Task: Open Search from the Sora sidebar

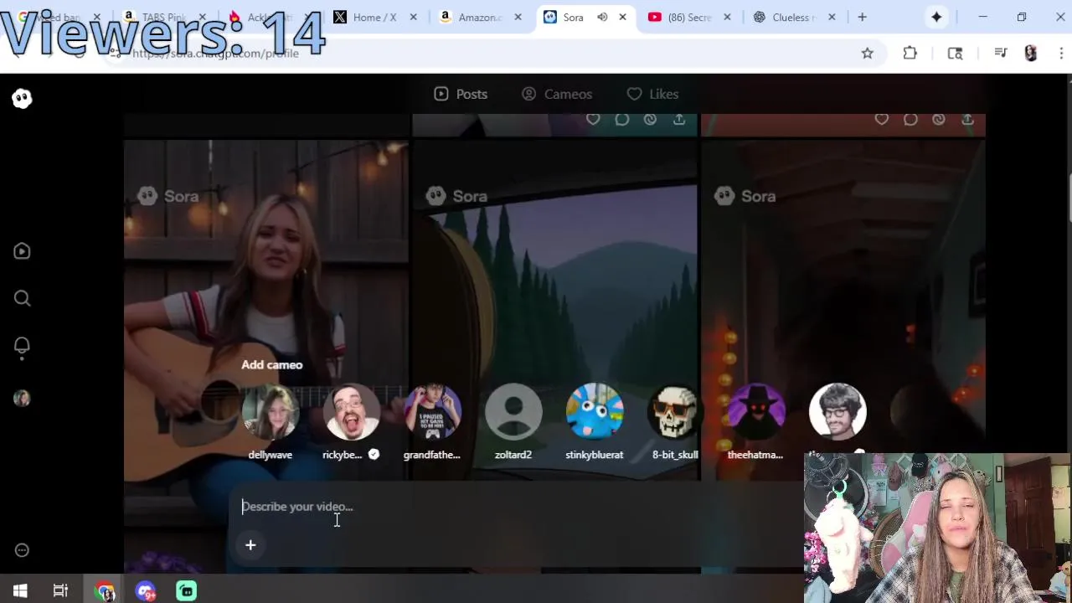Action: pos(22,298)
